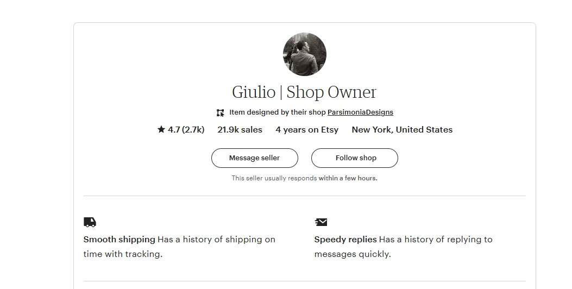Click the shipping truck icon

(x=90, y=222)
